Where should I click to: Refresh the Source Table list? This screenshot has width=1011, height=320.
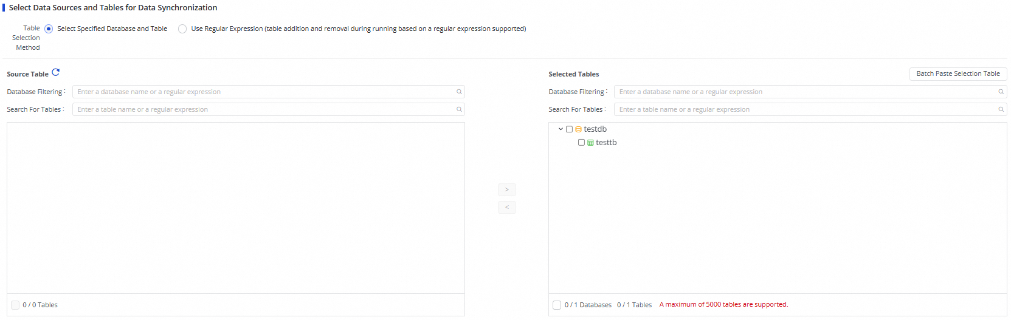[56, 73]
